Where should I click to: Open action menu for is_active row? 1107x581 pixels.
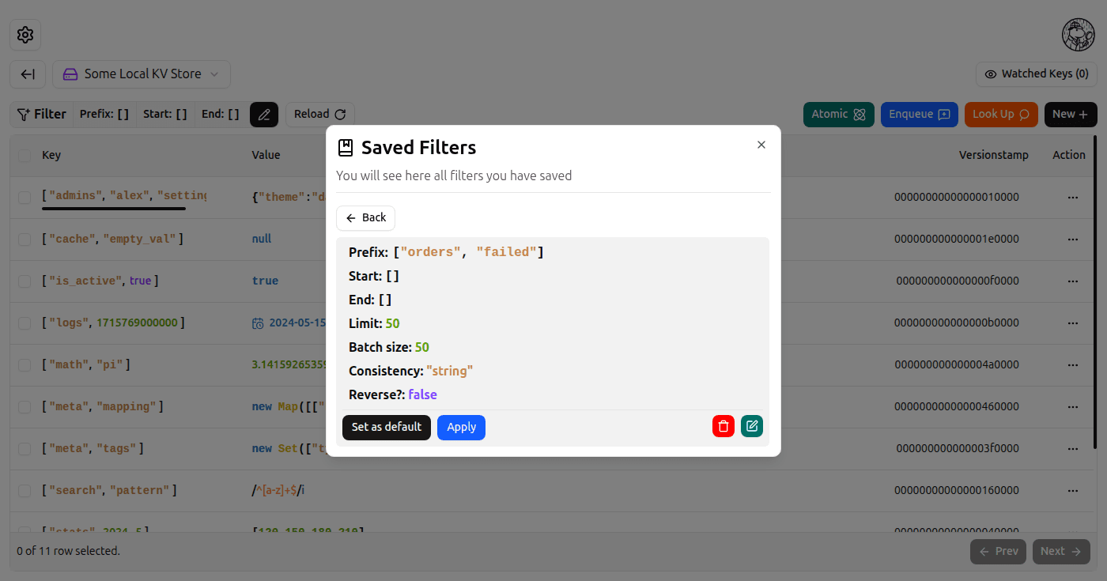point(1073,281)
